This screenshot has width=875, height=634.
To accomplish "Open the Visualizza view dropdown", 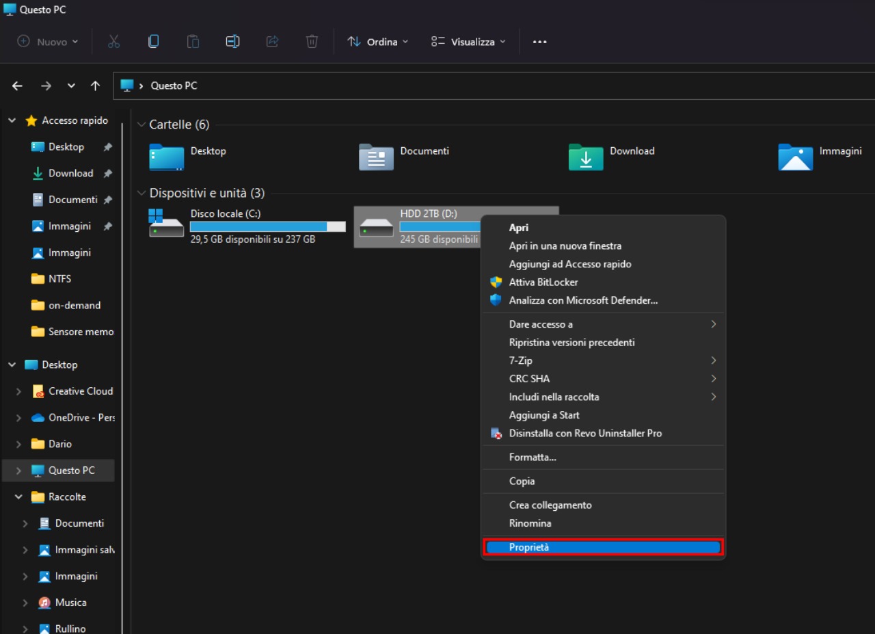I will [469, 42].
